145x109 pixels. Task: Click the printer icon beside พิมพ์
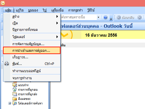7,64
